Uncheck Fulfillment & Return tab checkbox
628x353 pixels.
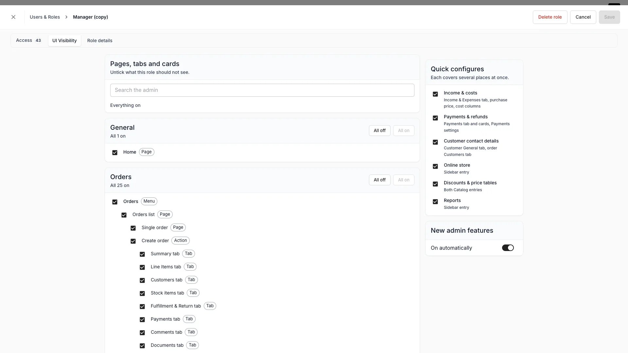click(142, 307)
